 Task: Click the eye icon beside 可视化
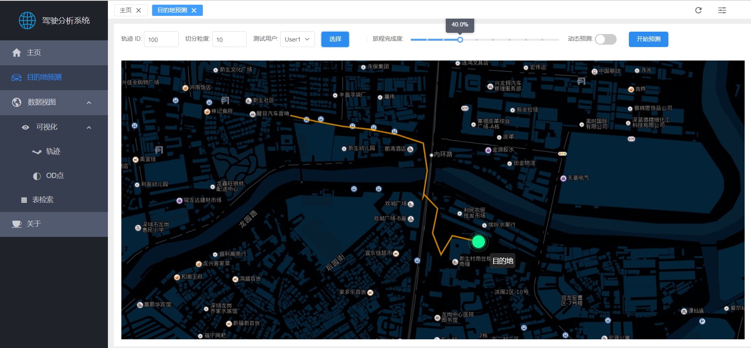click(x=26, y=127)
